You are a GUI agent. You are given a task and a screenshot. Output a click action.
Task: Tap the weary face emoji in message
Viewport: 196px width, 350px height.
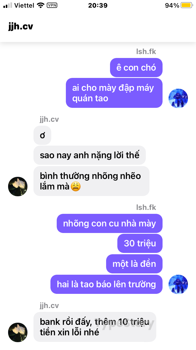[x=76, y=187]
